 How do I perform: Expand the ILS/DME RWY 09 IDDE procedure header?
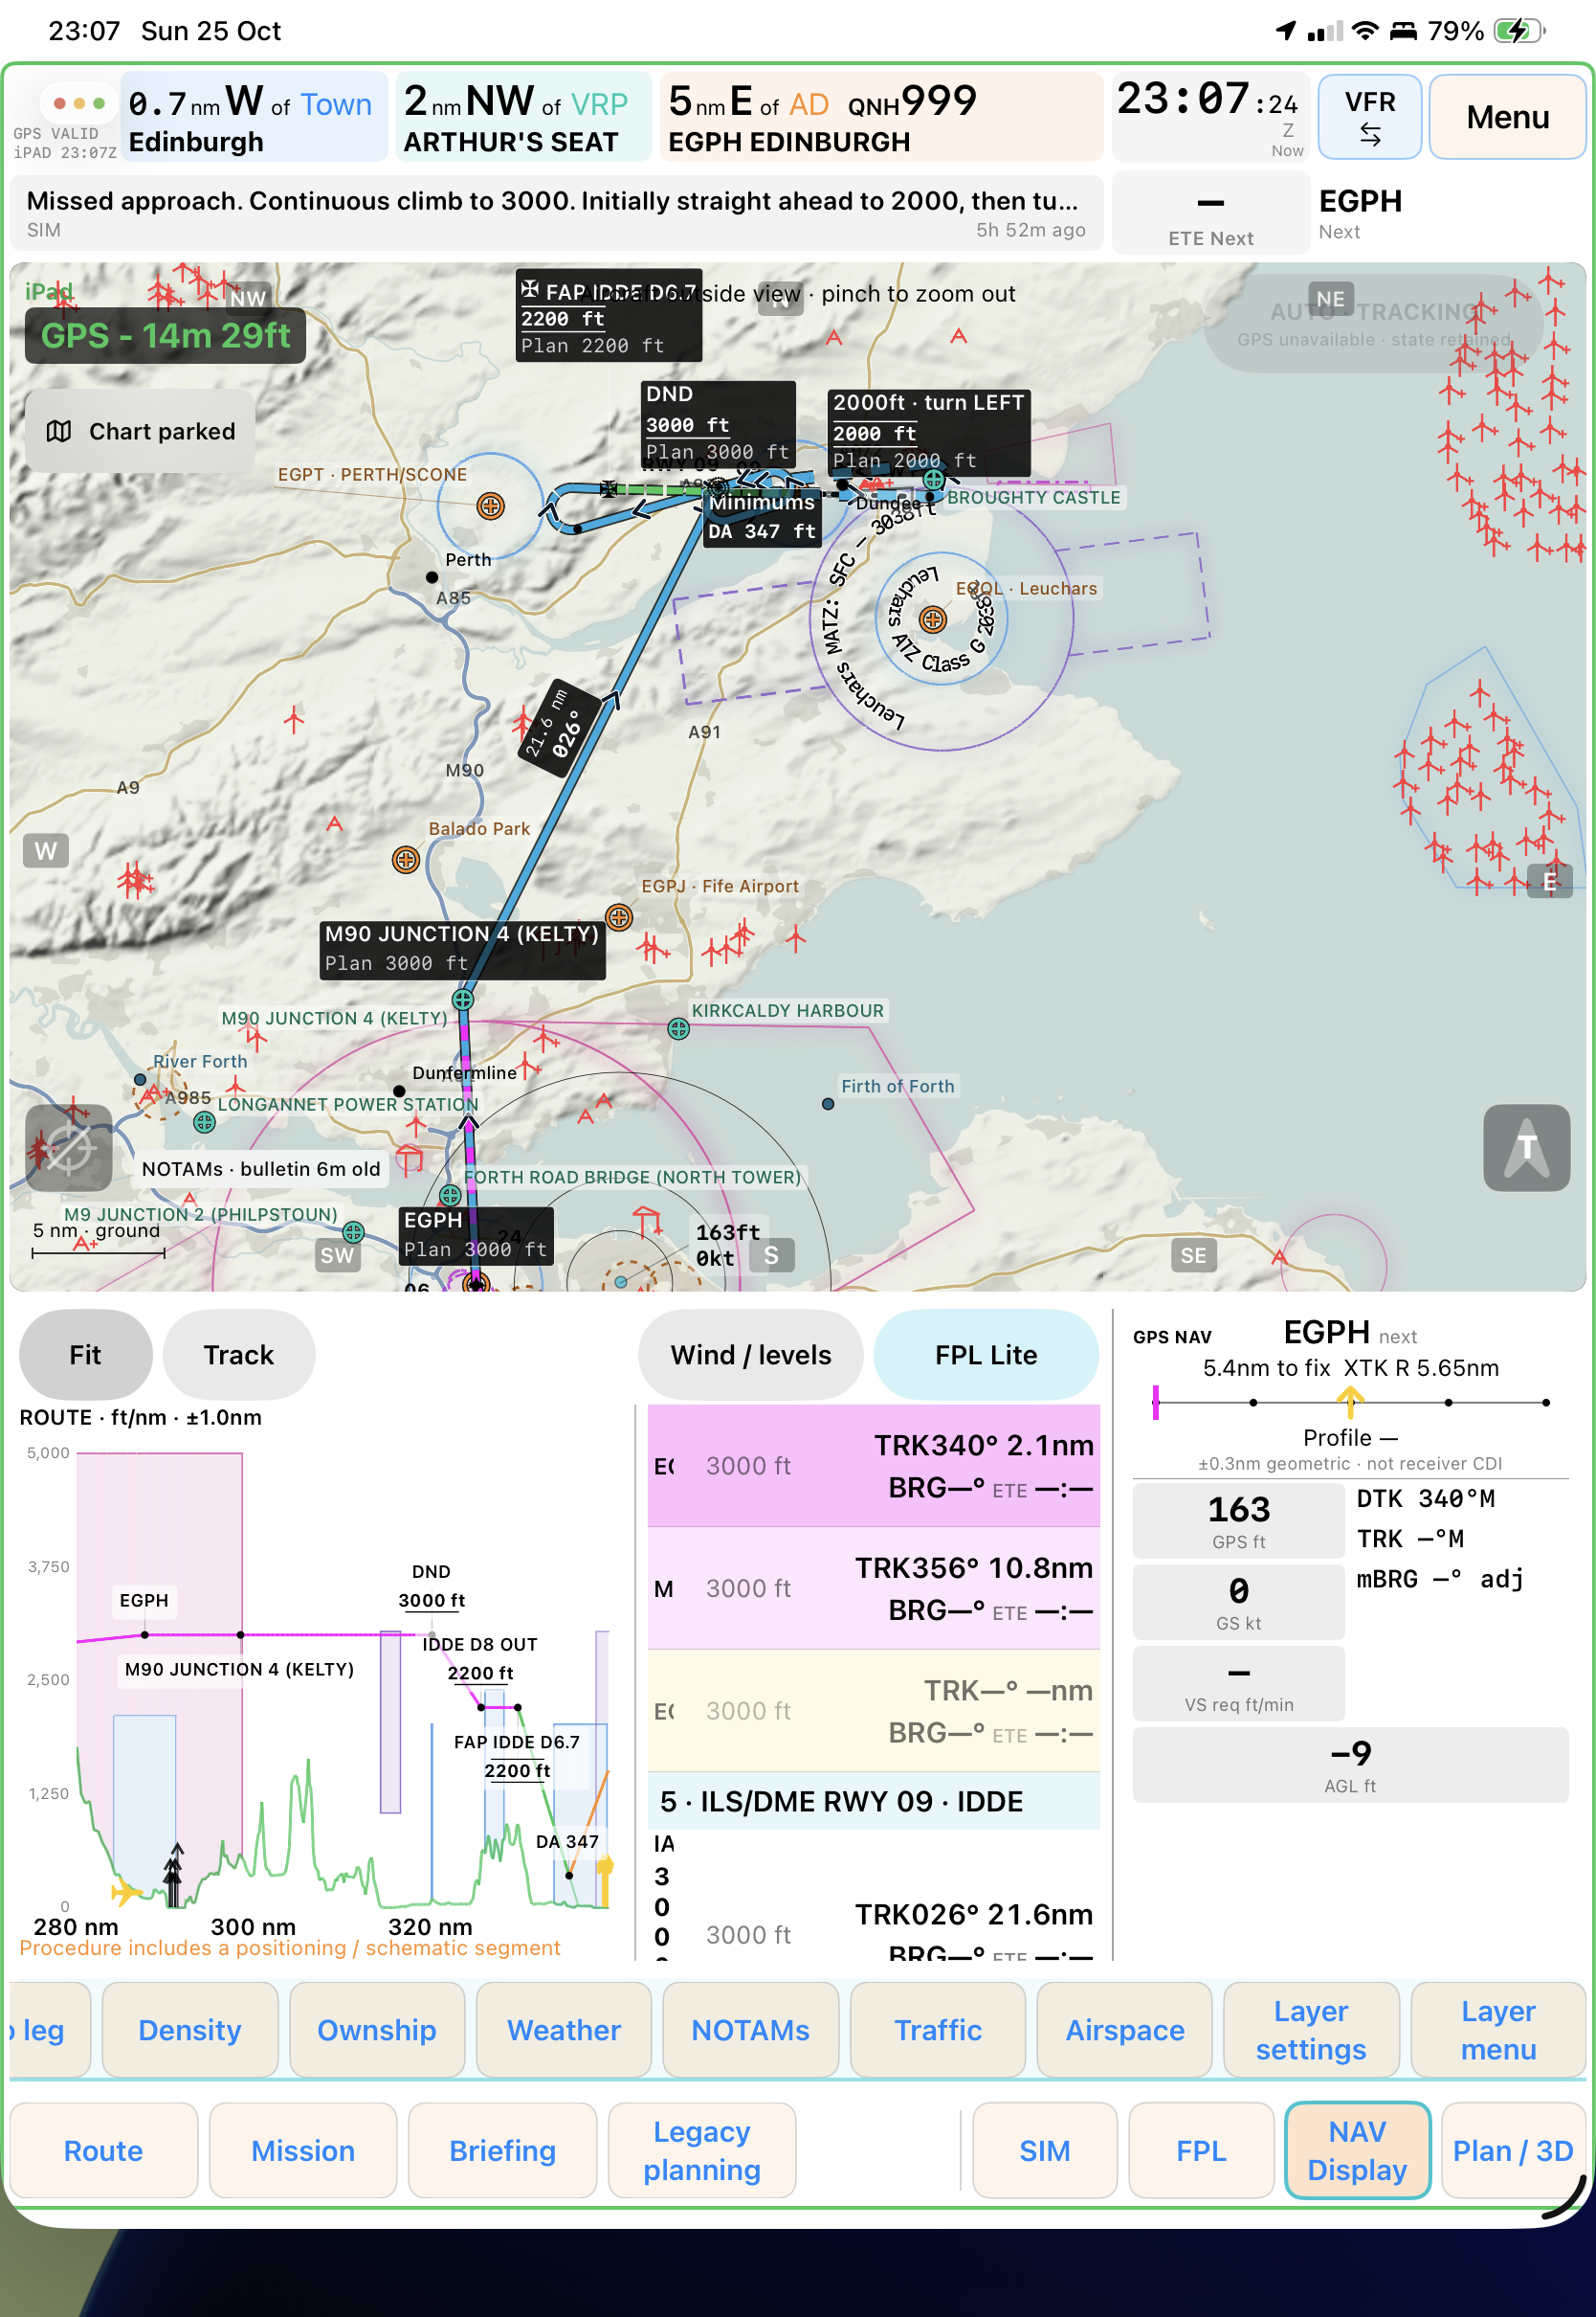click(873, 1801)
